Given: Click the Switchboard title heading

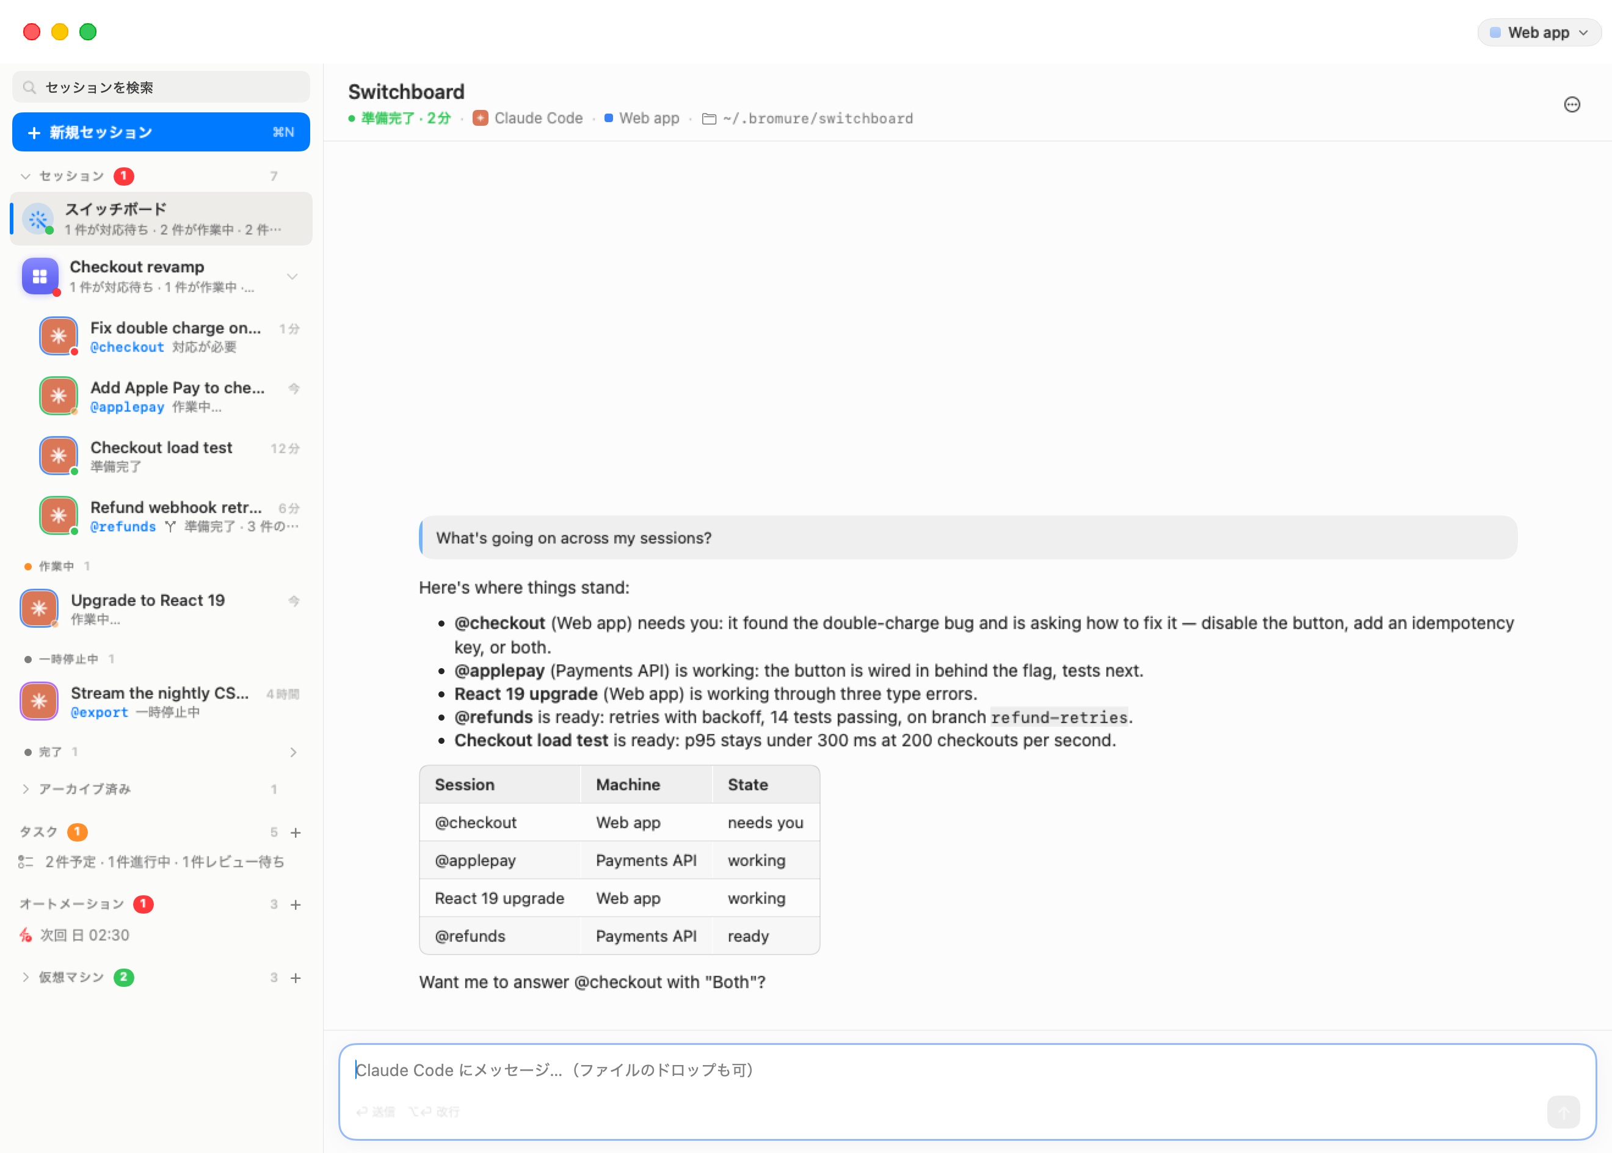Looking at the screenshot, I should coord(406,92).
